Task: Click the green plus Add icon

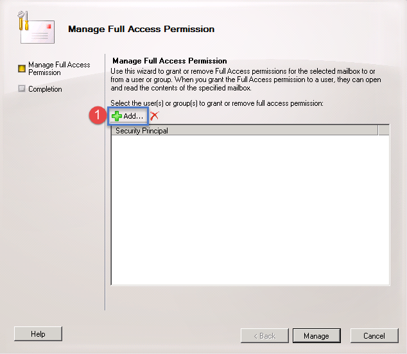Action: coord(117,116)
